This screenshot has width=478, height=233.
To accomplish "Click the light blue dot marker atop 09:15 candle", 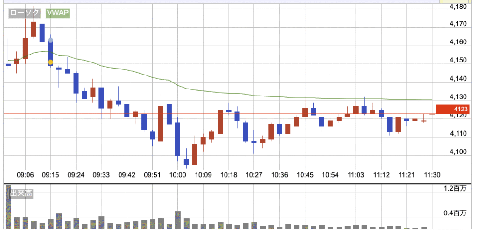I will (x=50, y=41).
